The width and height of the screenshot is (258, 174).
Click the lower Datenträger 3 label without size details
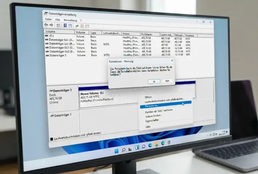[x=63, y=115]
